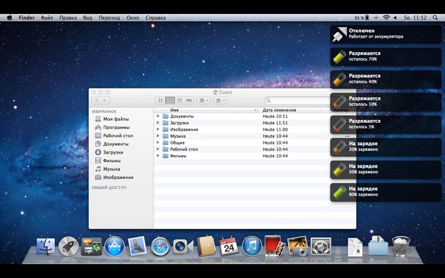Click the осталось 70% notification

click(385, 57)
